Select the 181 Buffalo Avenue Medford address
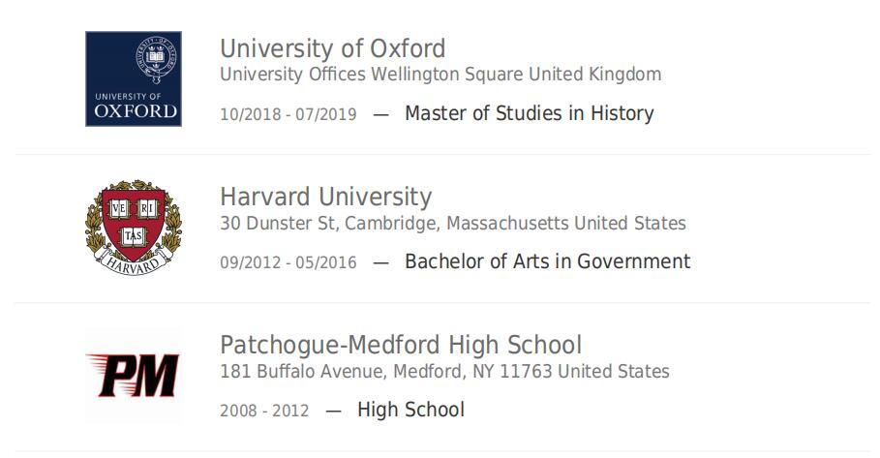880x458 pixels. pyautogui.click(x=444, y=371)
